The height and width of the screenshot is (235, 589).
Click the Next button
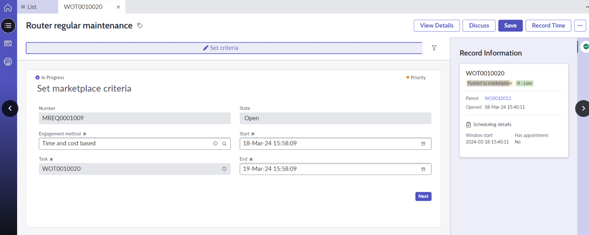click(423, 196)
